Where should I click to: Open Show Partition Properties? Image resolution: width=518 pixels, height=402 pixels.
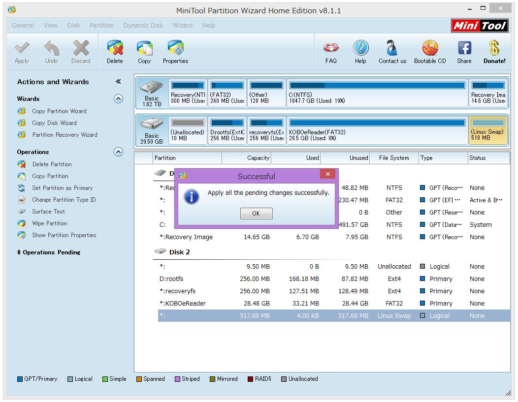(x=64, y=235)
